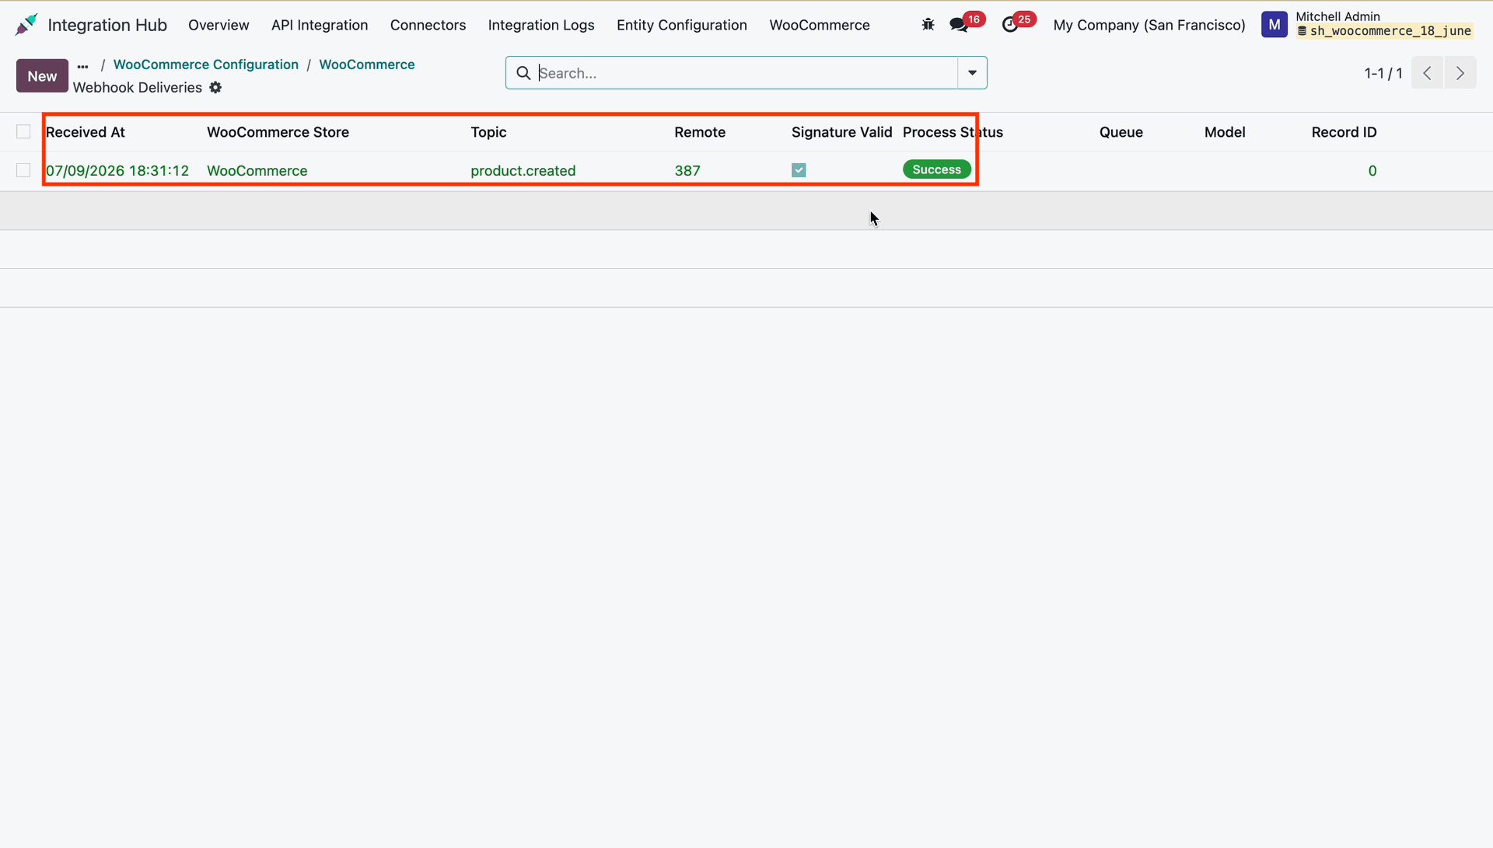The image size is (1493, 848).
Task: Open the search options dropdown arrow
Action: point(972,73)
